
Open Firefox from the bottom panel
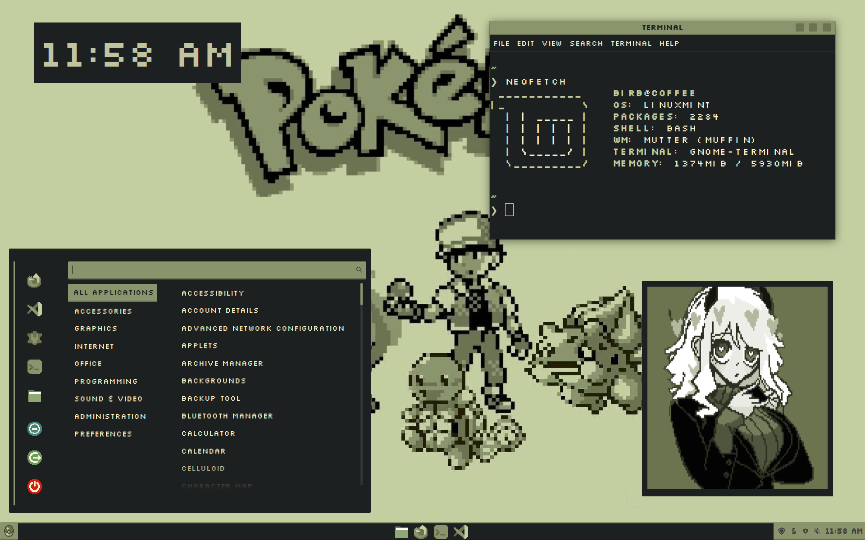click(420, 532)
